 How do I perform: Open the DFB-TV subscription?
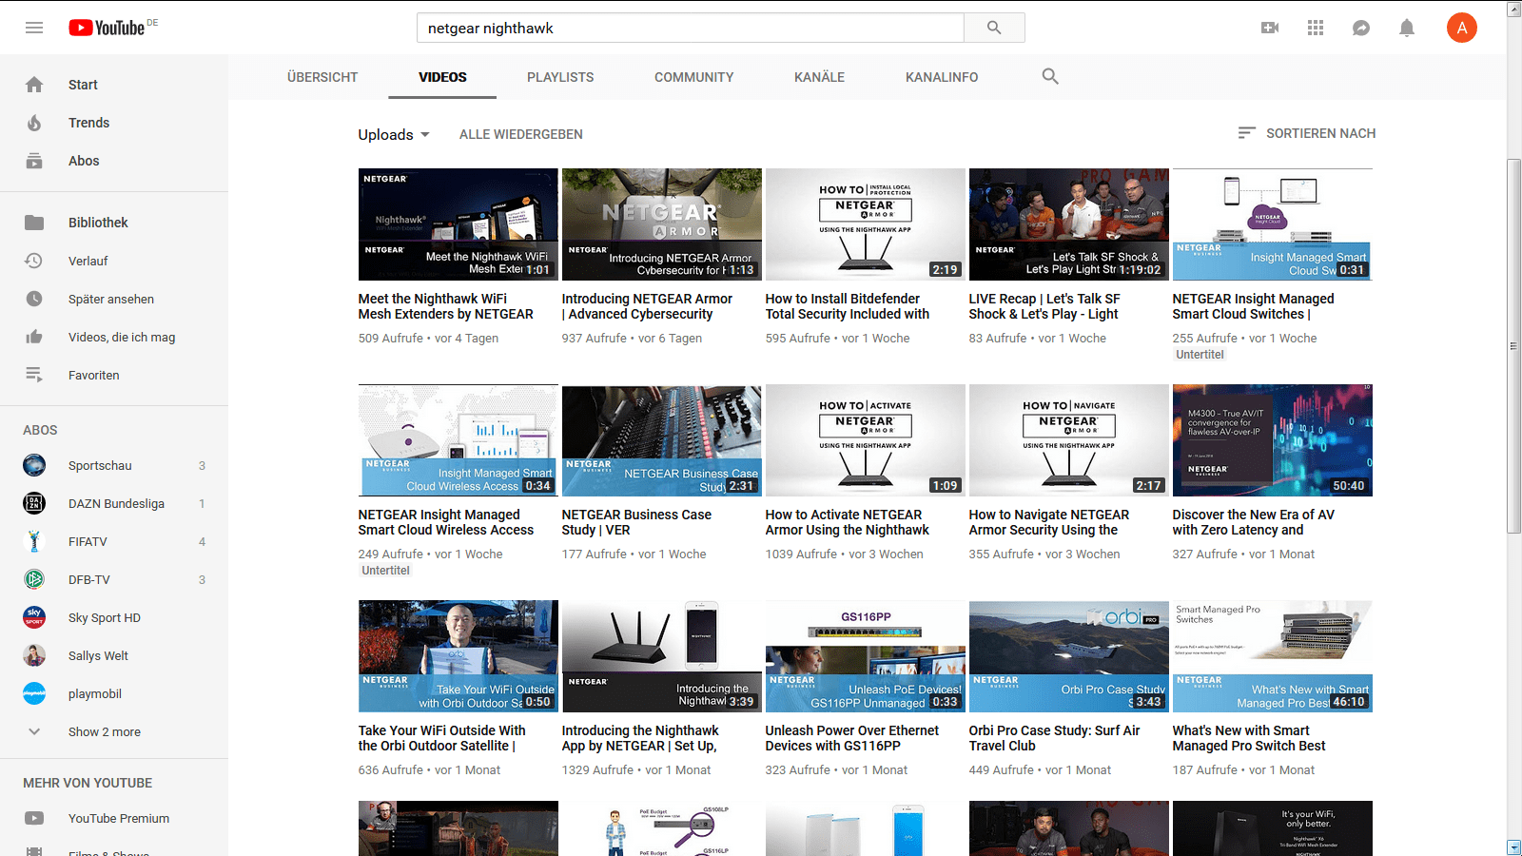[114, 579]
